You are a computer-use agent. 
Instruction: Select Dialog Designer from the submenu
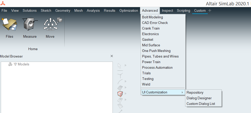click(x=199, y=98)
